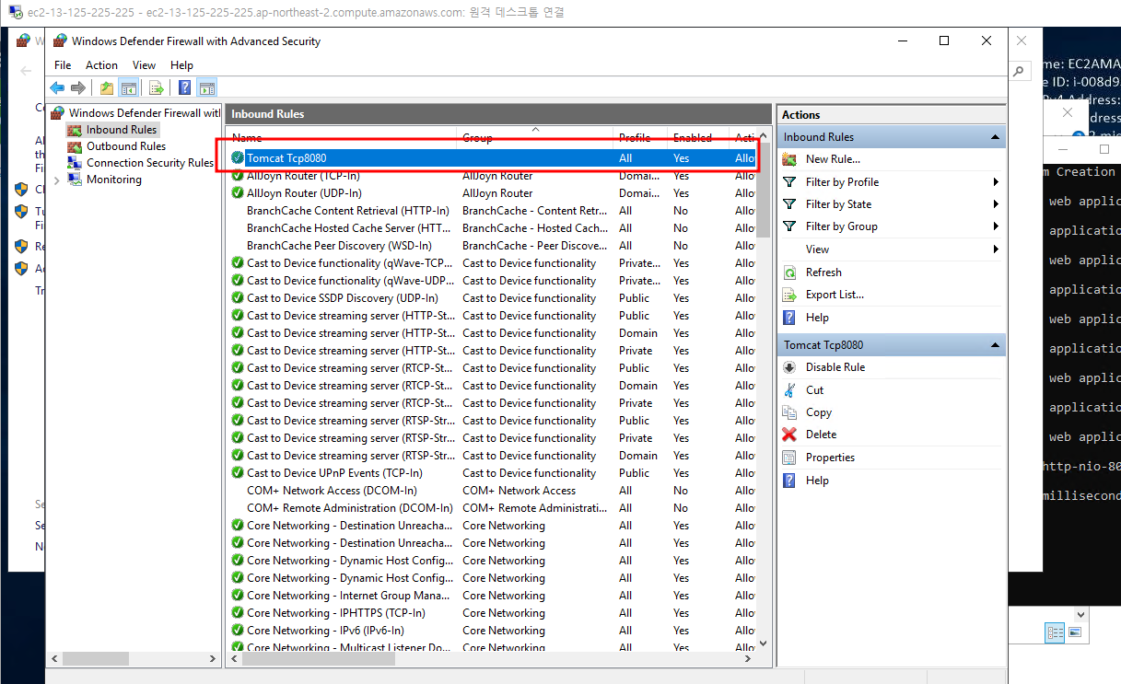This screenshot has height=684, width=1121.
Task: Click the rules list vertical scrollbar down arrow
Action: pyautogui.click(x=764, y=643)
